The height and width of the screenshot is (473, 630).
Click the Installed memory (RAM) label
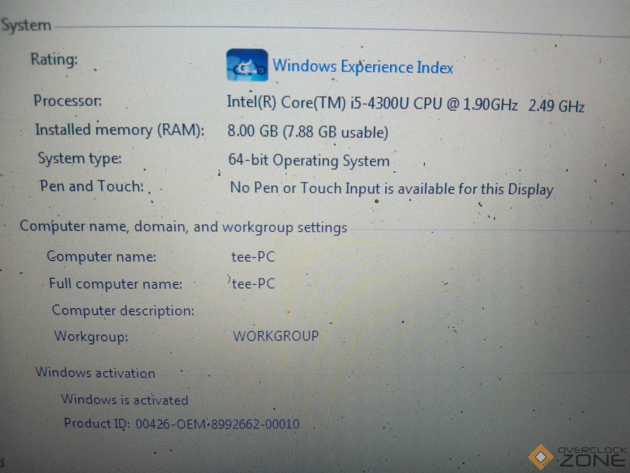pyautogui.click(x=119, y=130)
